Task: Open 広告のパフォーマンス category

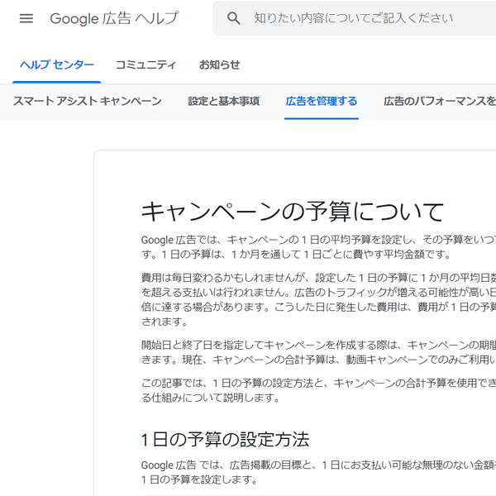Action: tap(440, 101)
